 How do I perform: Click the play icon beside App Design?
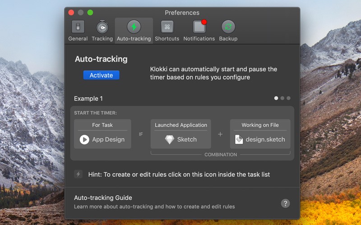pyautogui.click(x=84, y=139)
